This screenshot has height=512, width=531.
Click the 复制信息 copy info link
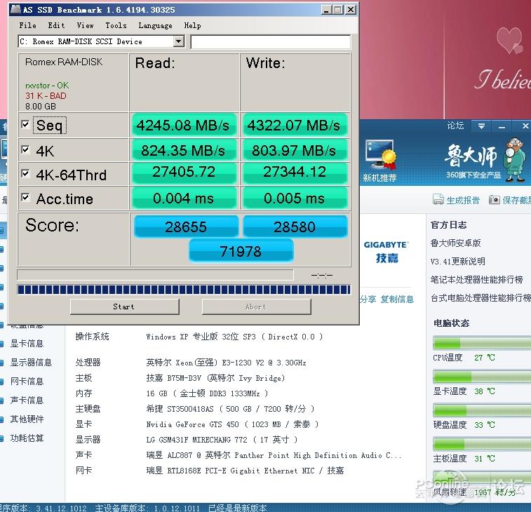397,299
